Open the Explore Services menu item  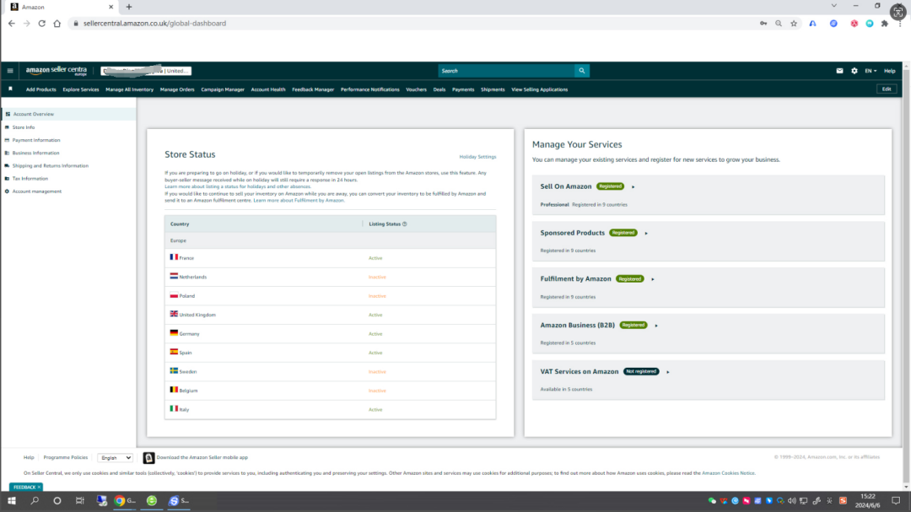[81, 89]
